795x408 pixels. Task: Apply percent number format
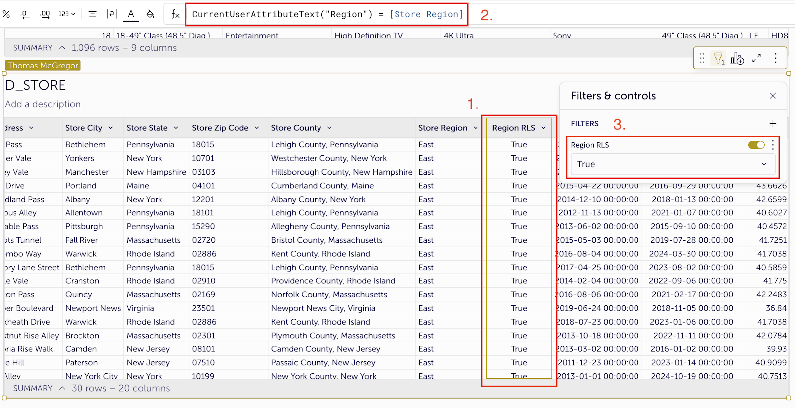click(x=6, y=14)
